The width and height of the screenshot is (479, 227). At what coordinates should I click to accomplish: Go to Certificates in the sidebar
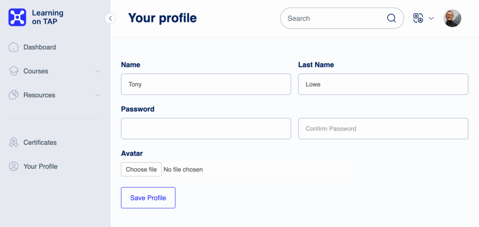tap(40, 142)
